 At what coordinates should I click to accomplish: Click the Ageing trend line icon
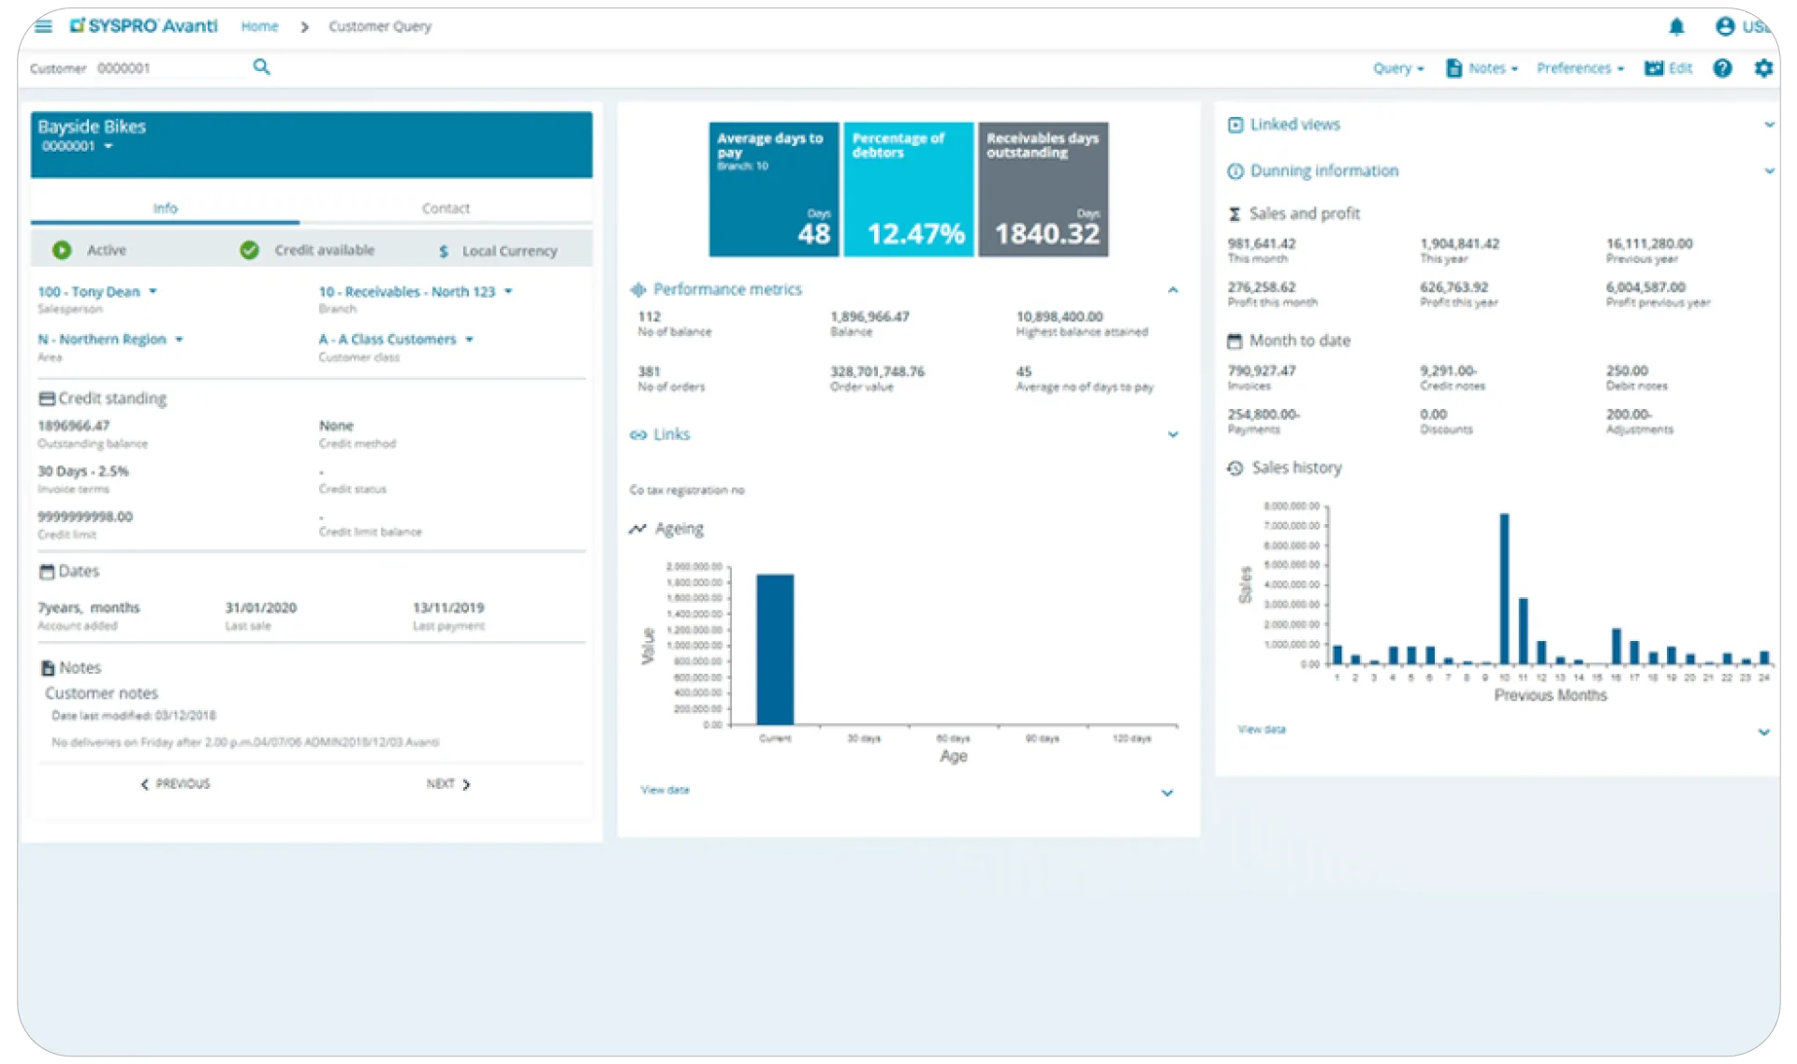point(637,529)
